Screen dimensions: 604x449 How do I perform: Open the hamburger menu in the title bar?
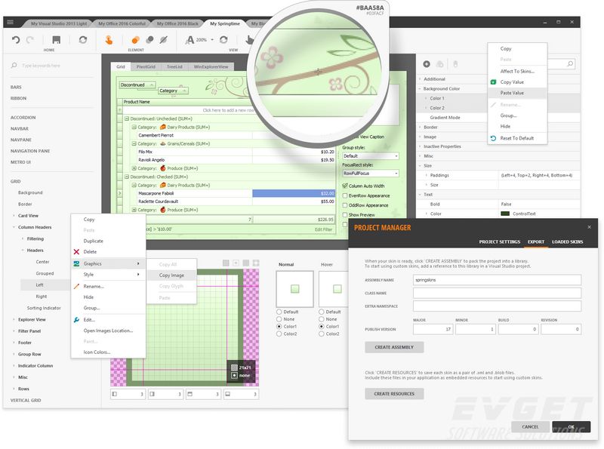tap(11, 23)
